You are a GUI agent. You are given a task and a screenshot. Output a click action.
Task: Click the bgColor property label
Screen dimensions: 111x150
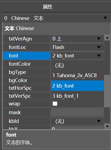tap(18, 80)
